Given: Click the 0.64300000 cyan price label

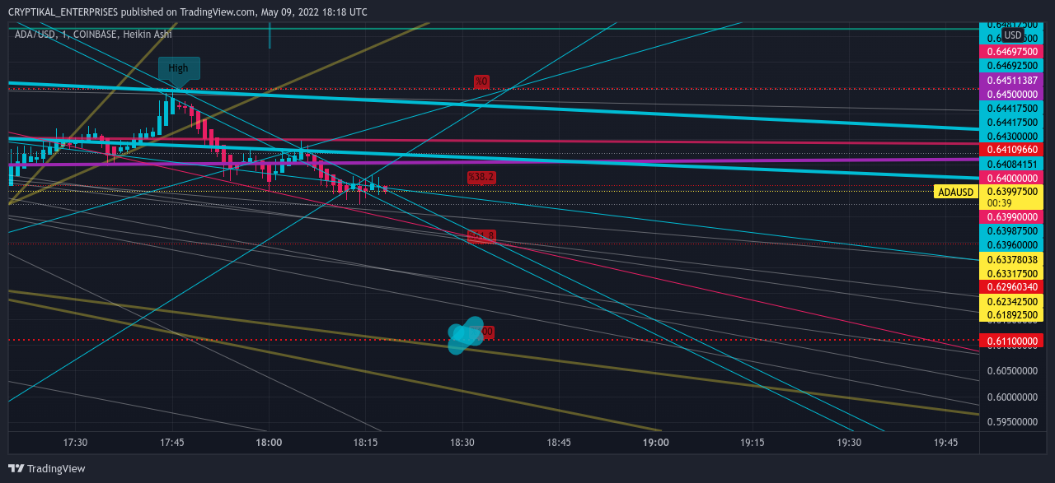Looking at the screenshot, I should [1011, 136].
